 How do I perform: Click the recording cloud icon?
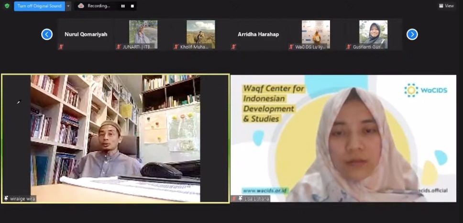coord(81,6)
